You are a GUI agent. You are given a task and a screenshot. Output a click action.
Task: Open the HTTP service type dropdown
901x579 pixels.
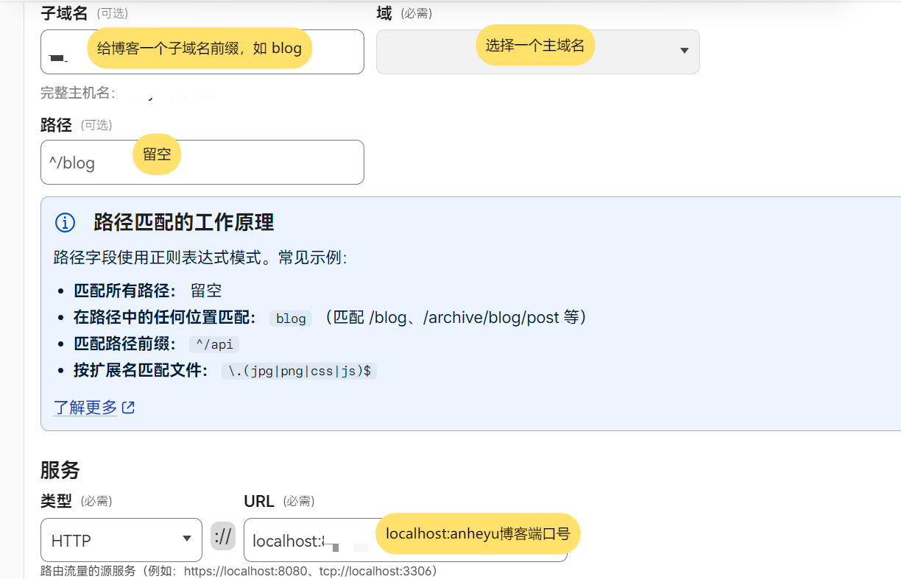tap(121, 540)
